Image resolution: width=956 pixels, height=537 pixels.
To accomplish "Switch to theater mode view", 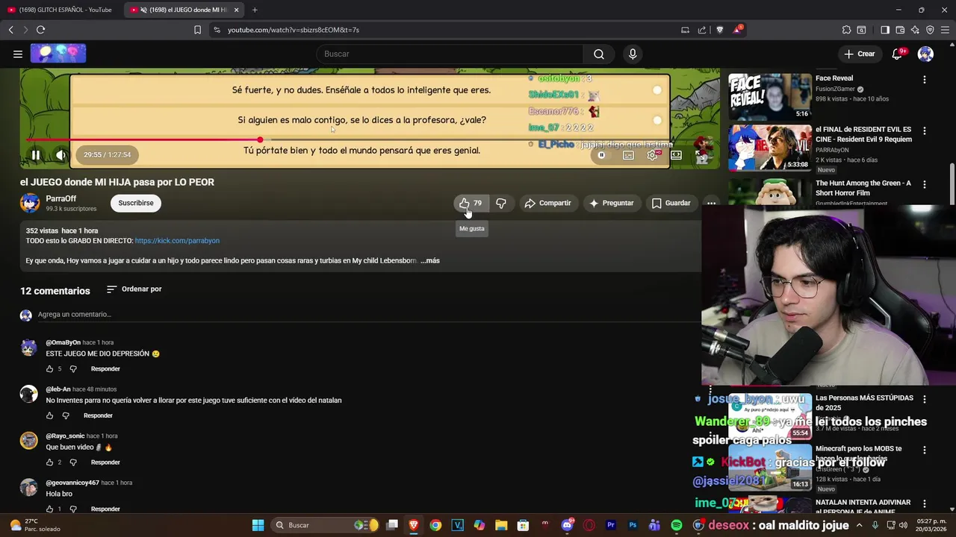I will pos(676,155).
